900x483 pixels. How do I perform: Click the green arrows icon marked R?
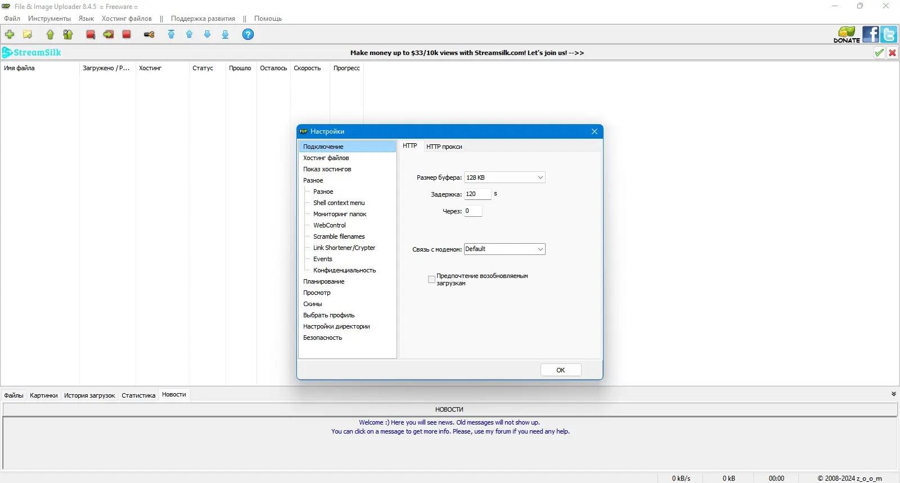68,34
